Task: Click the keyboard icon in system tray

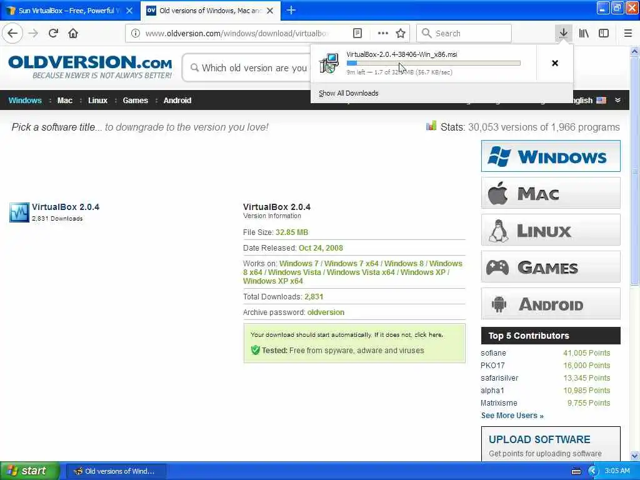Action: (576, 471)
